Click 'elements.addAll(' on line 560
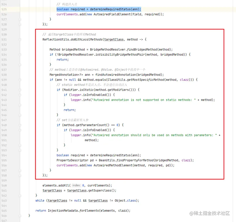 pos(56,186)
